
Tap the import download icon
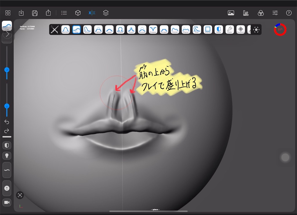[21, 13]
